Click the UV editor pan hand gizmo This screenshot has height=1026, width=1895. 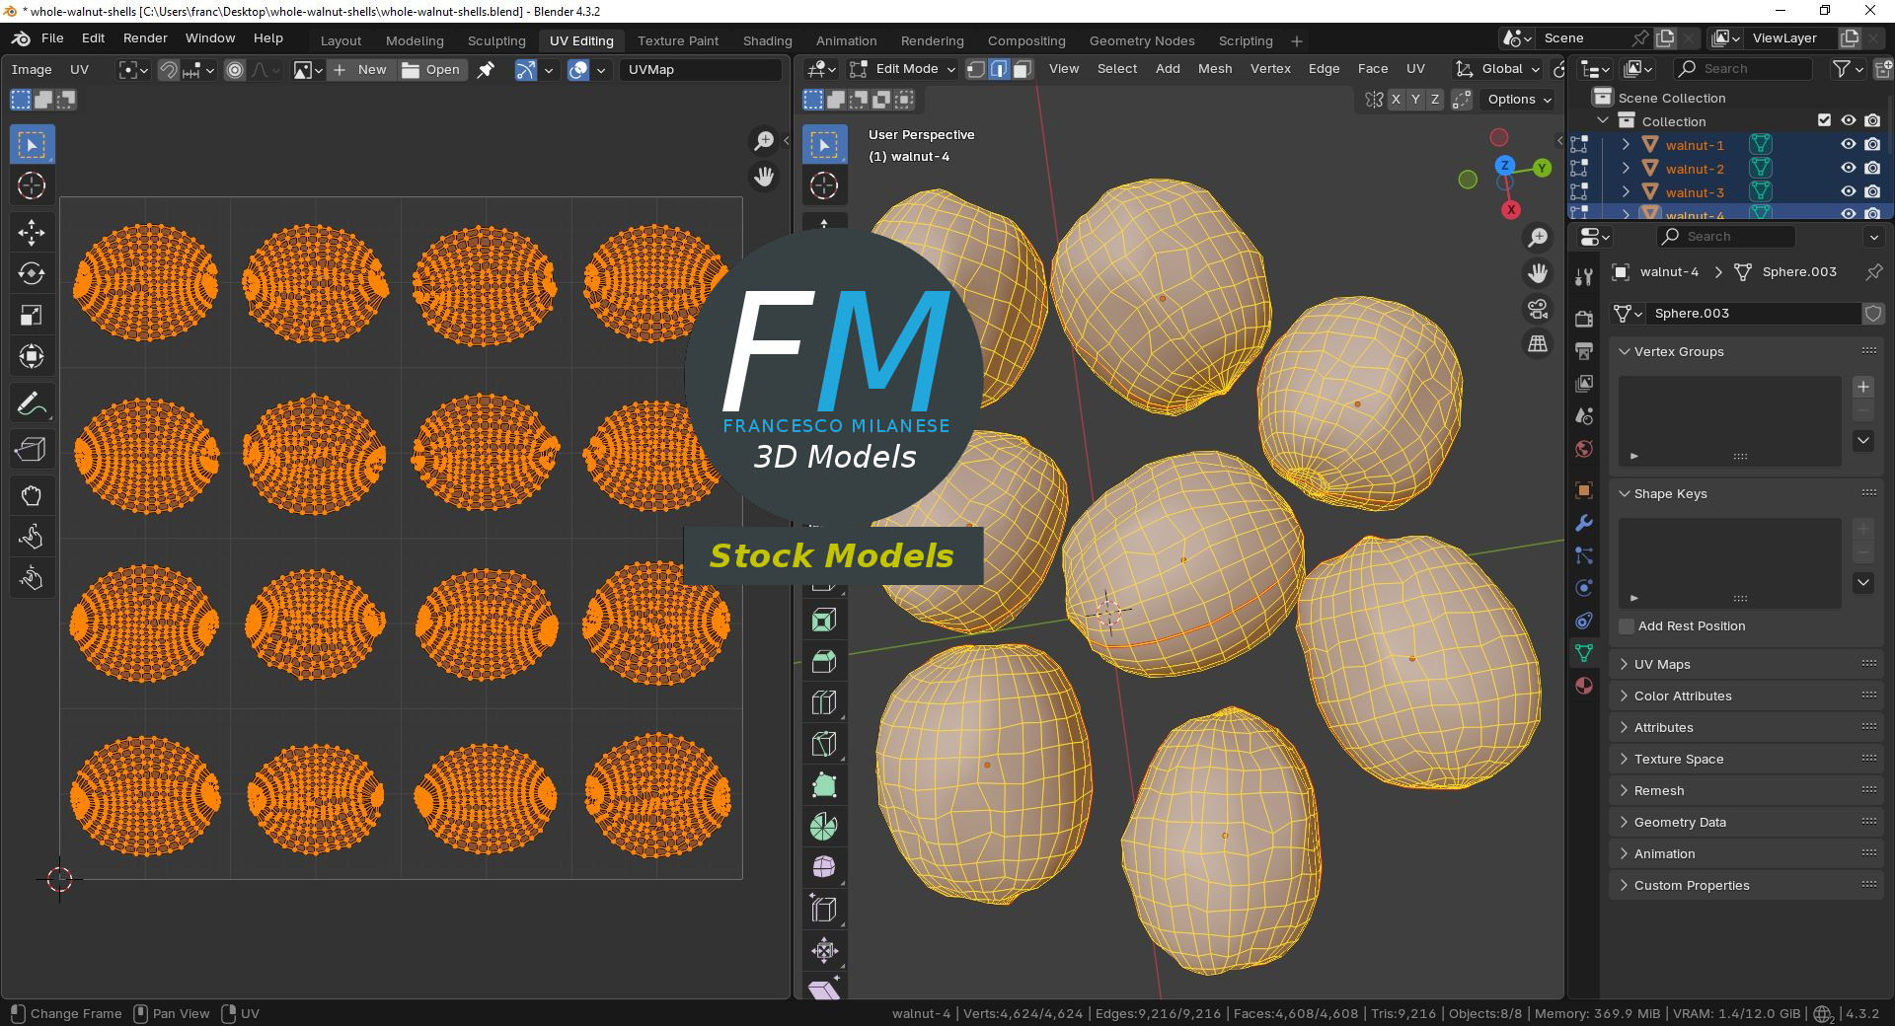764,177
